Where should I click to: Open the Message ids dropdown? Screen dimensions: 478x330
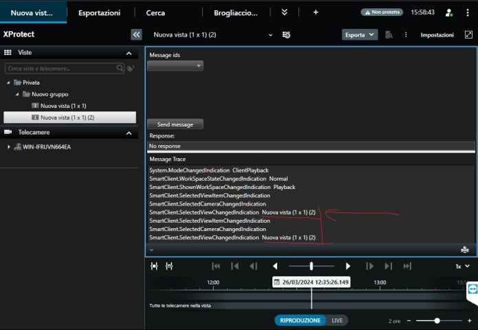[x=175, y=66]
